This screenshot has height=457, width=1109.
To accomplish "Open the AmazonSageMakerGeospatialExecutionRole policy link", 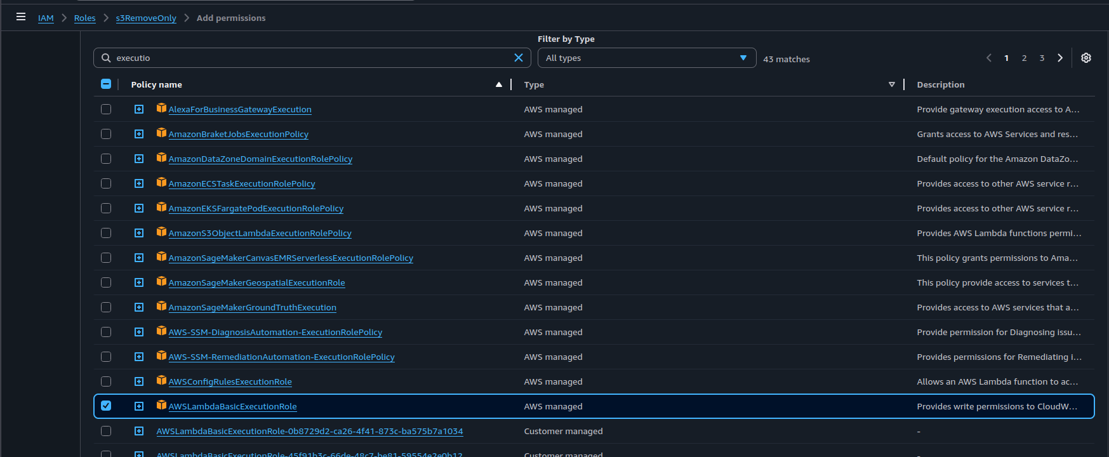I will click(256, 282).
